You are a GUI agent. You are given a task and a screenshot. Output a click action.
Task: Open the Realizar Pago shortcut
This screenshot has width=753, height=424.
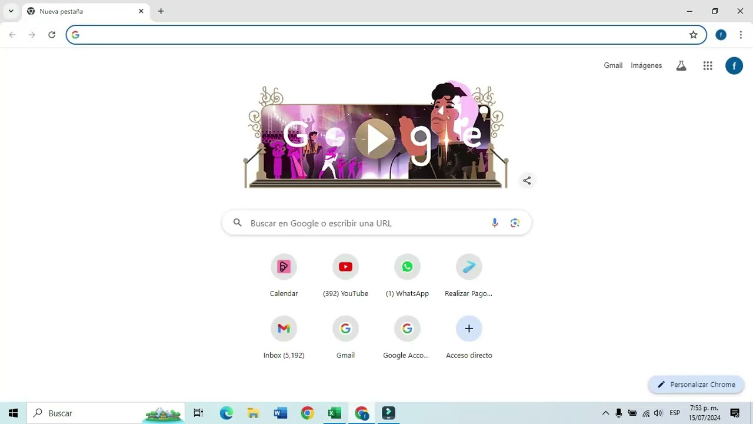click(x=469, y=276)
